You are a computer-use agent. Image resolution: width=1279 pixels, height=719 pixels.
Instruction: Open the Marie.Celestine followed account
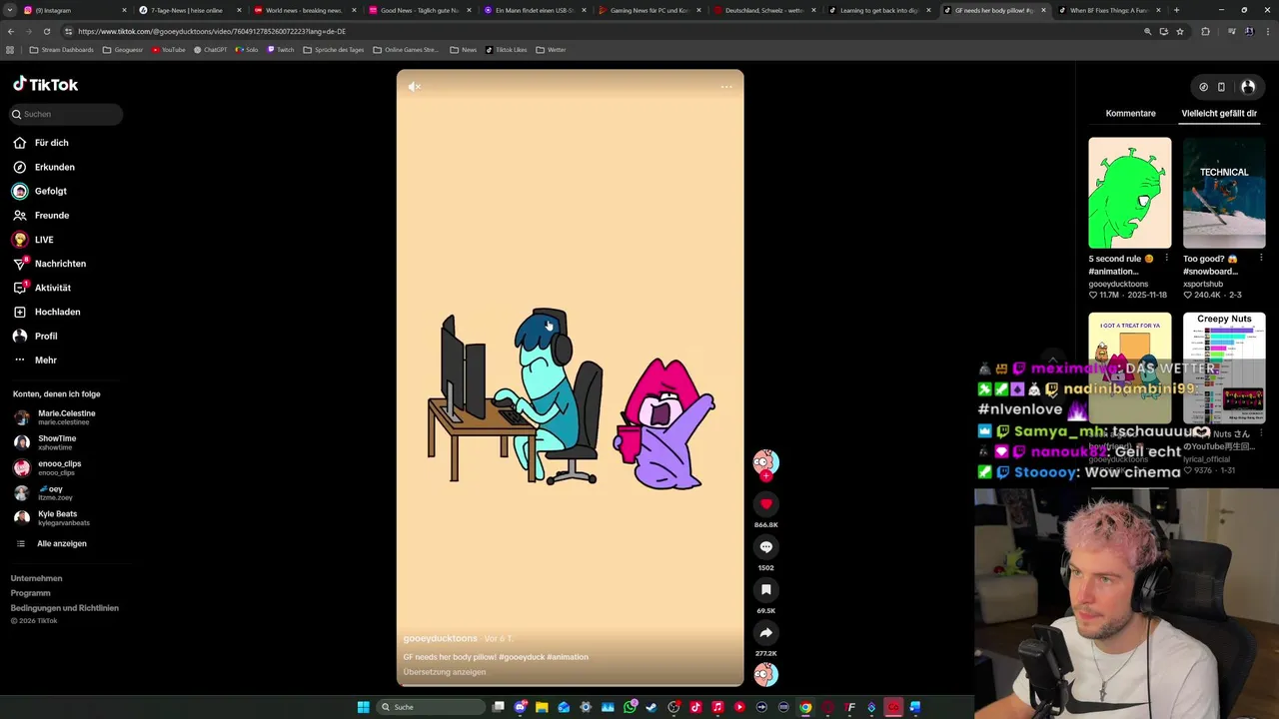[x=66, y=417]
